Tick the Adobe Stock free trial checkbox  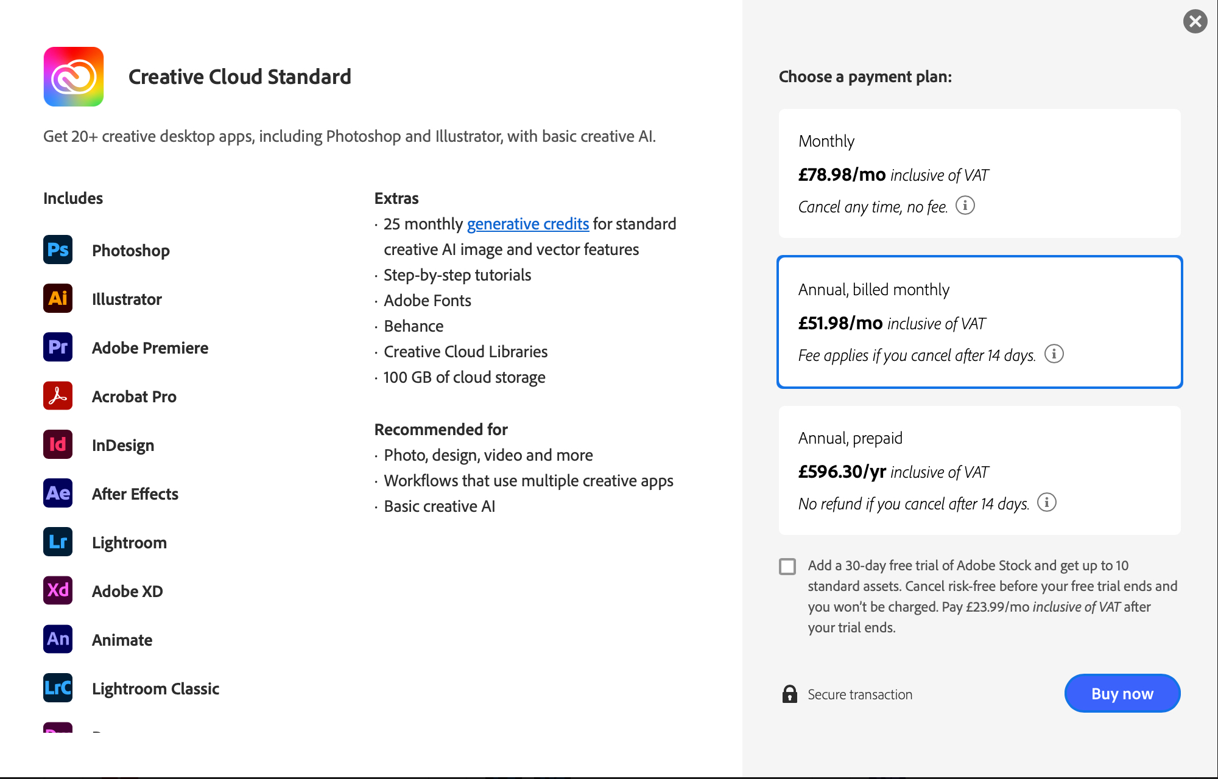coord(787,567)
